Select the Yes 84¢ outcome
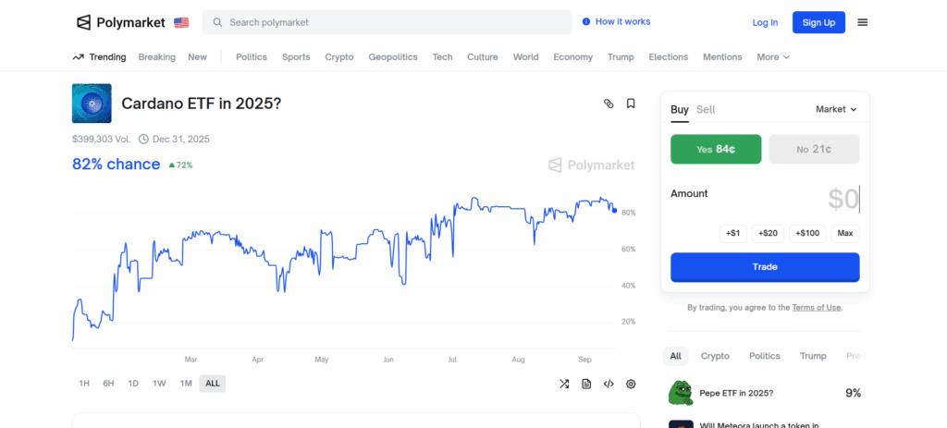The image size is (947, 428). point(716,149)
